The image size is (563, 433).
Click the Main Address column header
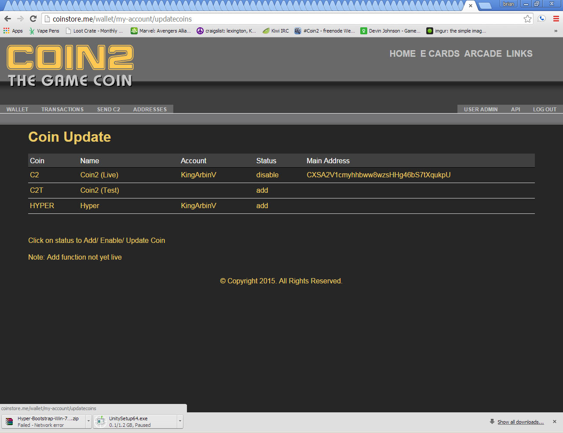(328, 161)
